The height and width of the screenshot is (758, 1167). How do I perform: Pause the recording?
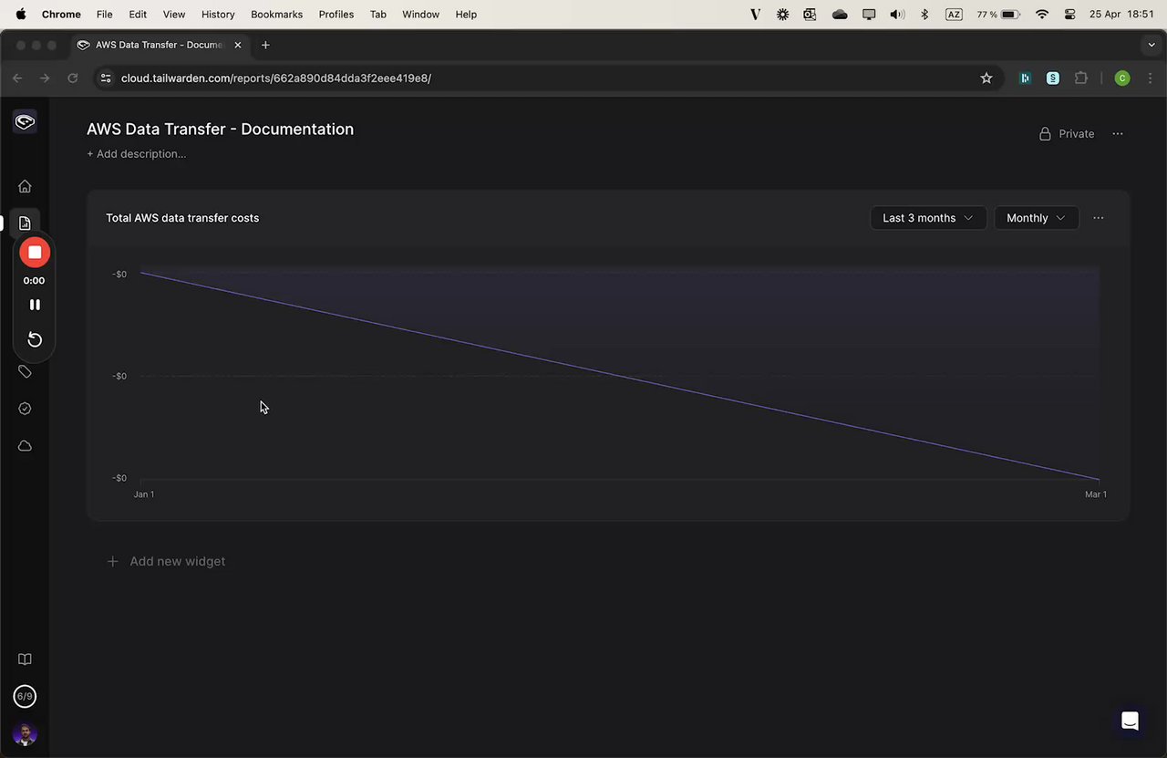[x=35, y=305]
